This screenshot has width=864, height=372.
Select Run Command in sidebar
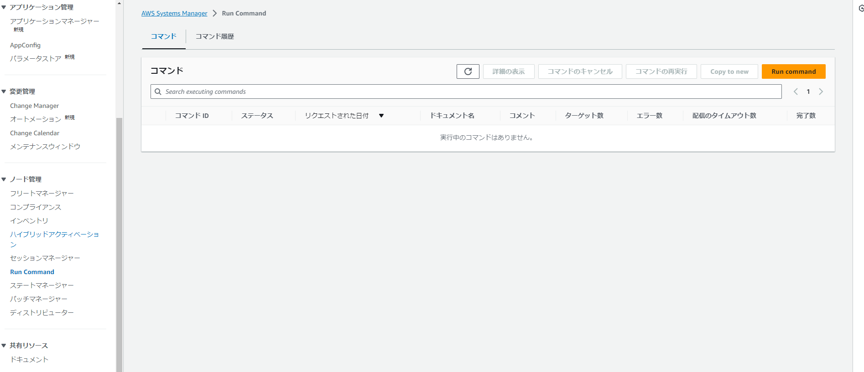(x=32, y=272)
